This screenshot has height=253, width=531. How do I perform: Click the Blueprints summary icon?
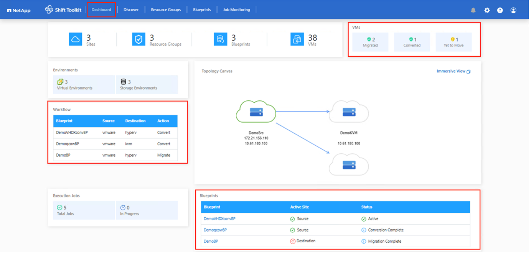[x=221, y=39]
